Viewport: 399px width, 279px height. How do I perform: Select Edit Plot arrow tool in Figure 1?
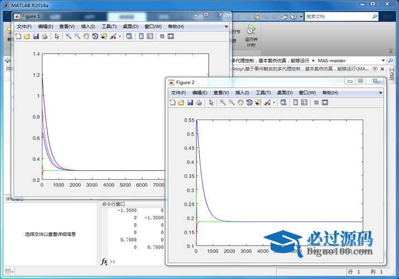(x=57, y=36)
